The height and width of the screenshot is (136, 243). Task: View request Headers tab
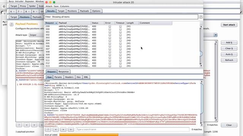(x=69, y=77)
